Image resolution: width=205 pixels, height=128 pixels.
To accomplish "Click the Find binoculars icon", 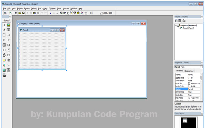I will tap(38, 13).
